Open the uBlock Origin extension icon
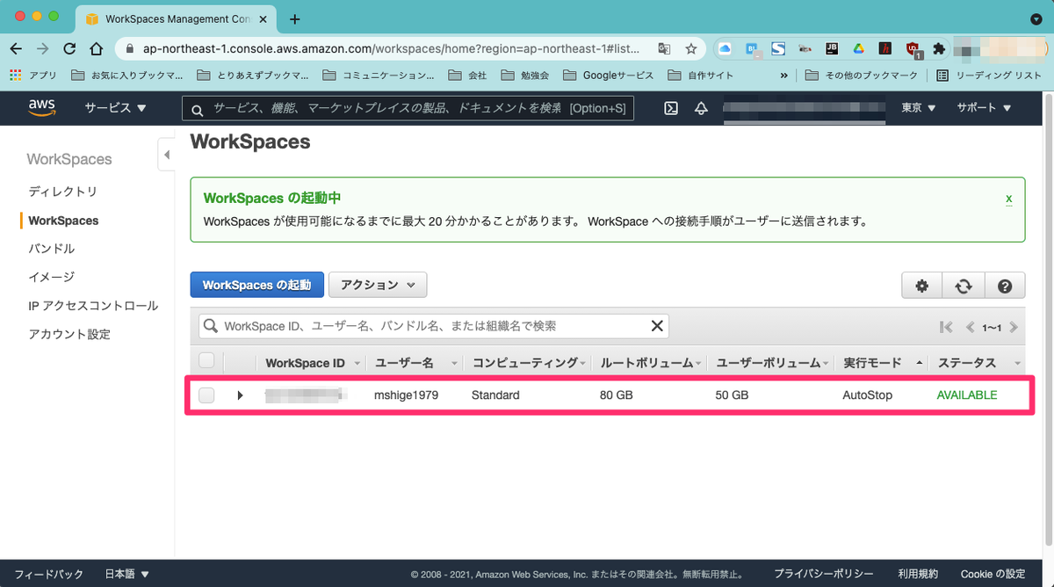Image resolution: width=1054 pixels, height=587 pixels. coord(913,48)
